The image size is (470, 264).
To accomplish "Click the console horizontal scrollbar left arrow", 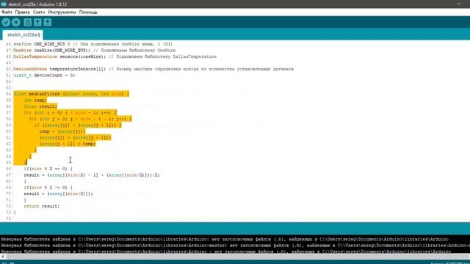I will [x=3, y=257].
